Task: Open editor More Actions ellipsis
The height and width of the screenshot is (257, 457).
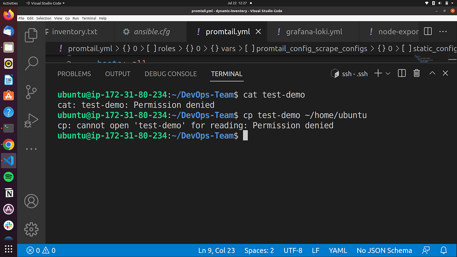Action: [443, 32]
